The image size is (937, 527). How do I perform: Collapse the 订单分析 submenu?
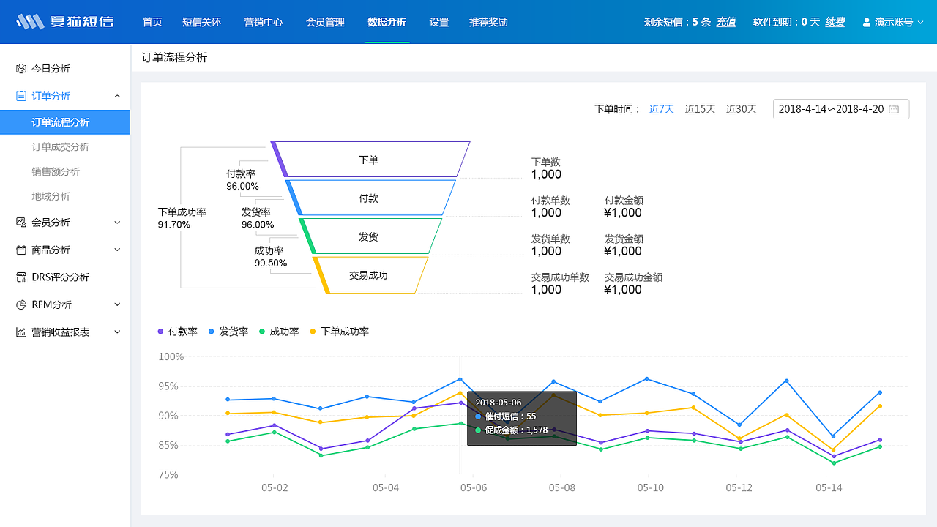pyautogui.click(x=116, y=96)
